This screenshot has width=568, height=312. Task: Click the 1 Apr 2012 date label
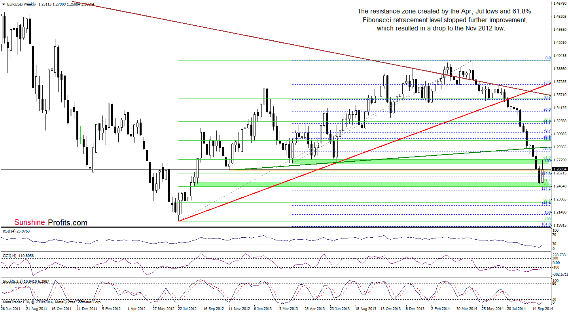click(x=137, y=308)
